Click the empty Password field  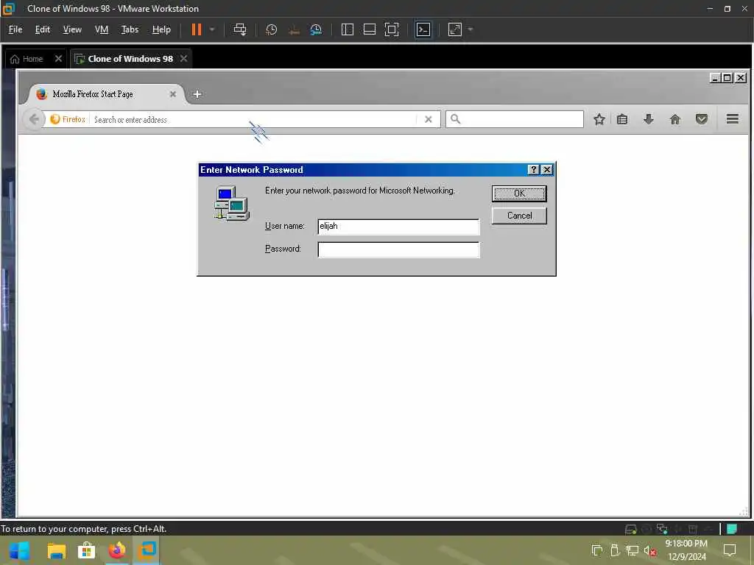398,249
